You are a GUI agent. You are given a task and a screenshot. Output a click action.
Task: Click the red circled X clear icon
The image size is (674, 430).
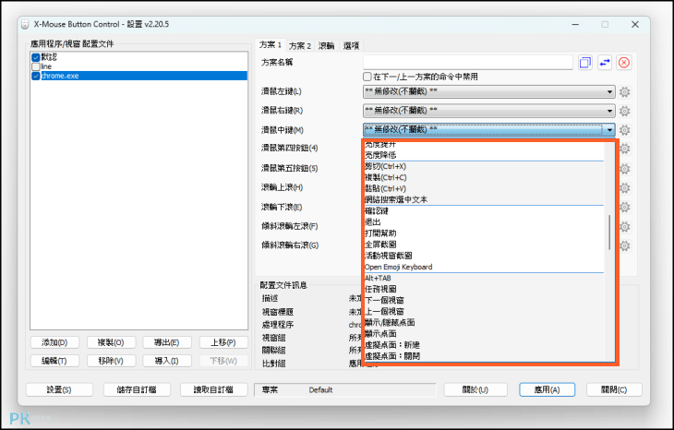[624, 63]
